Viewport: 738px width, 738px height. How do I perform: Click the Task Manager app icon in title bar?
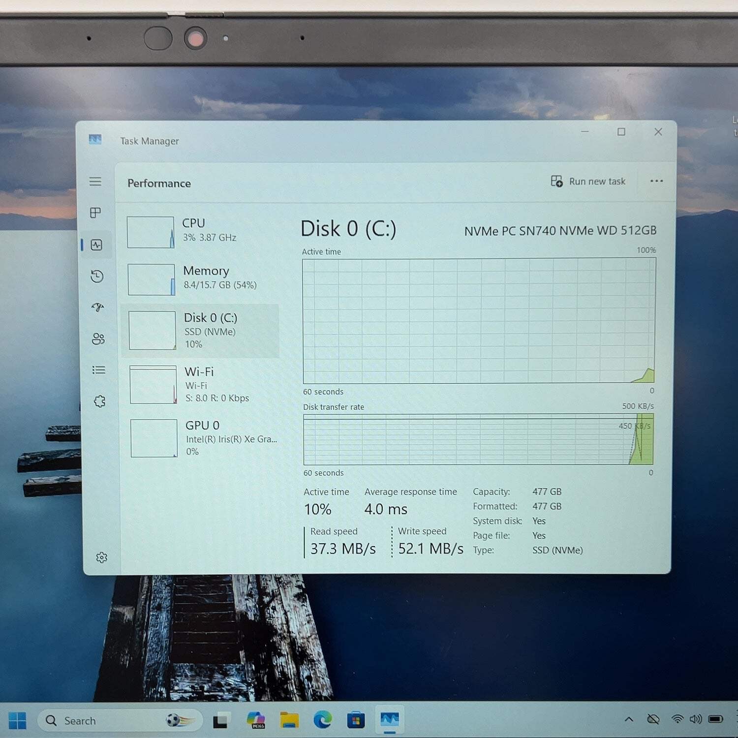pyautogui.click(x=95, y=140)
